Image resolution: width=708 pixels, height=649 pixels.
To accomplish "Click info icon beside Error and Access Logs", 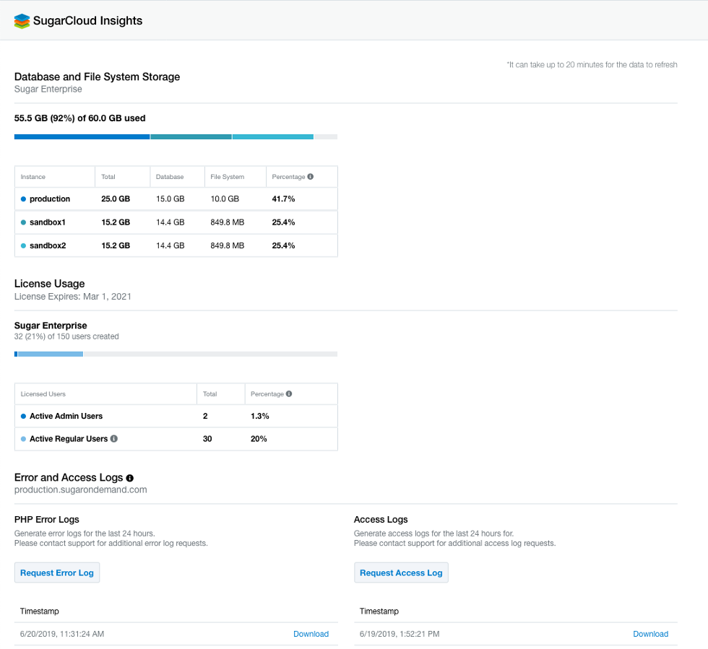I will coord(130,478).
